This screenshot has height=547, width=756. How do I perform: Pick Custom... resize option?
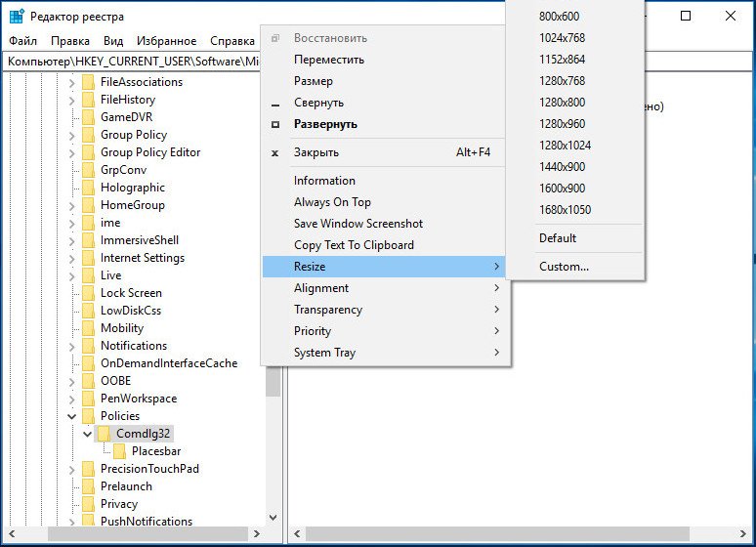click(x=564, y=267)
